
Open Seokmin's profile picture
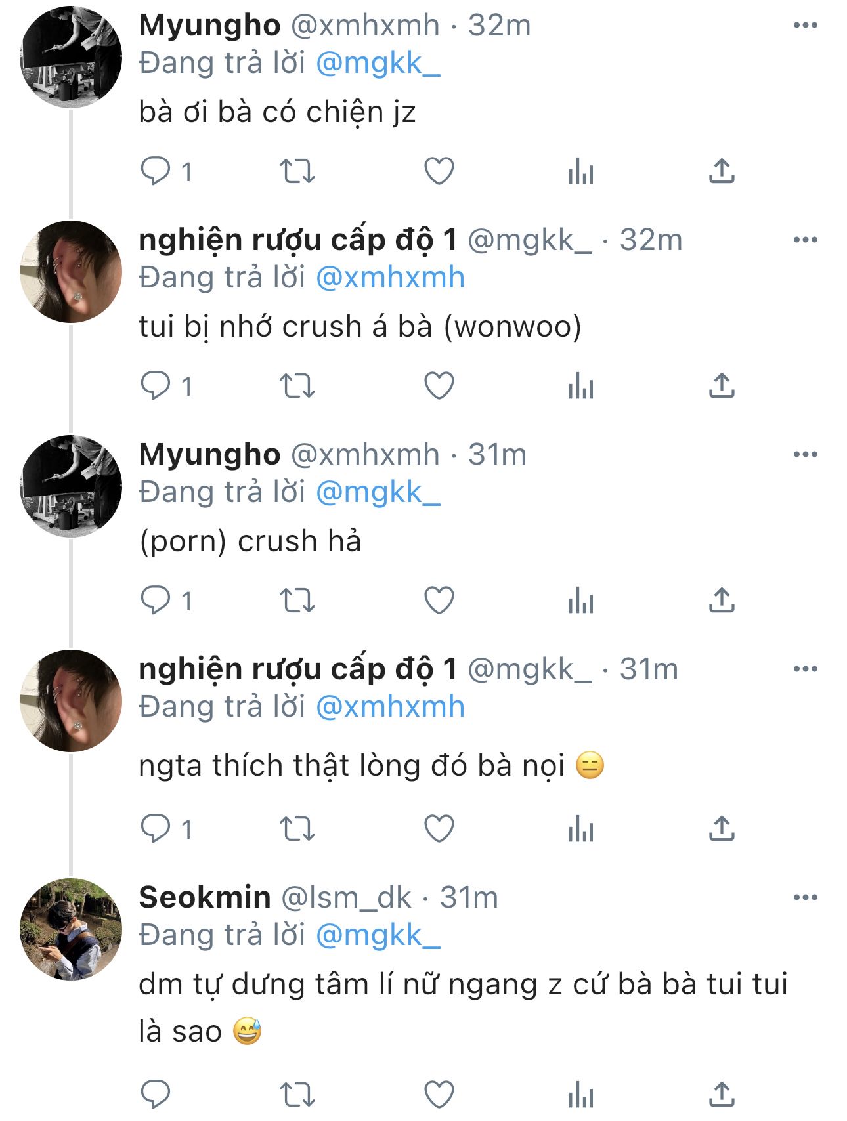pyautogui.click(x=71, y=929)
